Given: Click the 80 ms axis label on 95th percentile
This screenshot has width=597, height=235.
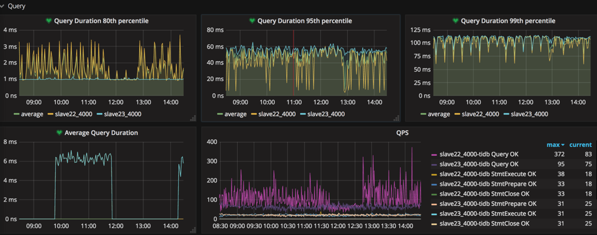Looking at the screenshot, I should (x=215, y=30).
